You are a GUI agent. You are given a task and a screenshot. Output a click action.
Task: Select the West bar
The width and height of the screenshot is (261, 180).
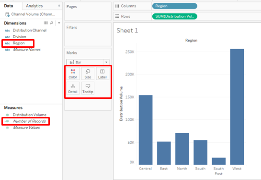[237, 106]
